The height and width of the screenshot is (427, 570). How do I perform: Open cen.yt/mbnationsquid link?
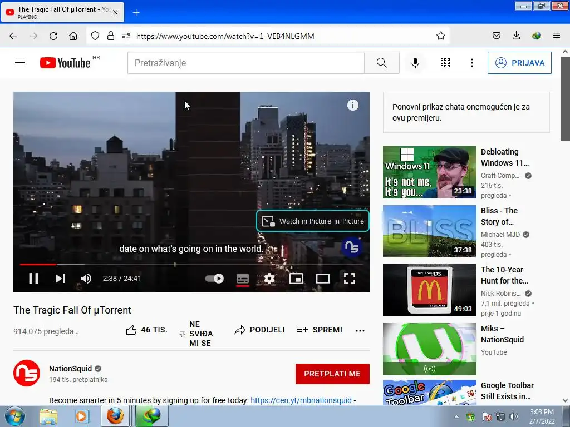(301, 400)
